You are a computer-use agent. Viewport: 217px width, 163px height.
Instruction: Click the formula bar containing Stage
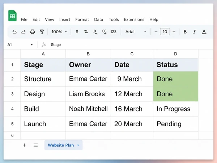click(132, 45)
